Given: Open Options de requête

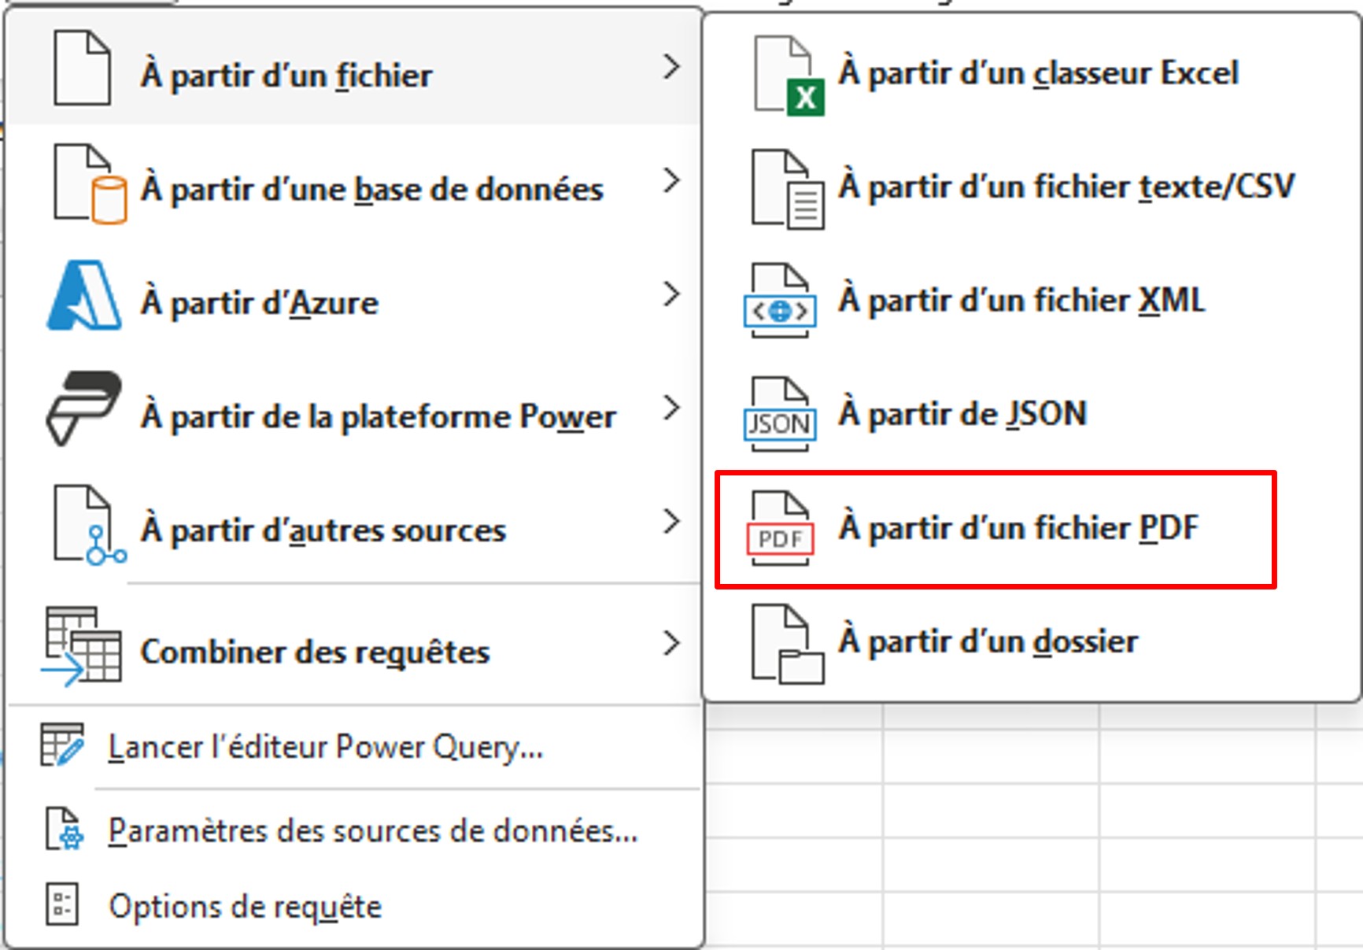Looking at the screenshot, I should coord(354,905).
